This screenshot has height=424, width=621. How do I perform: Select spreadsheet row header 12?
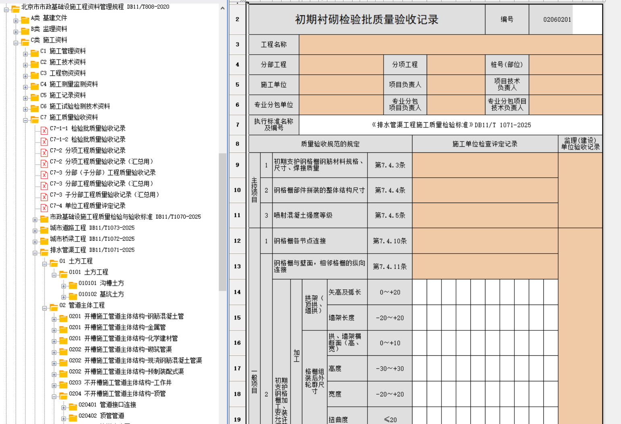click(x=237, y=241)
